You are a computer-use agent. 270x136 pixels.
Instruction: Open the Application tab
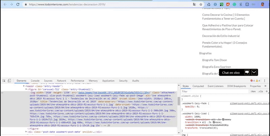tap(108, 81)
